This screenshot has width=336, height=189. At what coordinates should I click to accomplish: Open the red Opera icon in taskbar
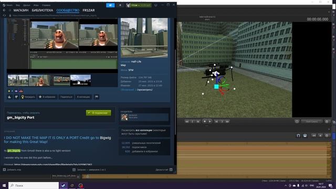tap(80, 185)
